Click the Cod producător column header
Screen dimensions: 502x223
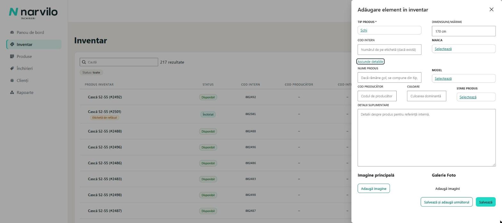pyautogui.click(x=299, y=85)
